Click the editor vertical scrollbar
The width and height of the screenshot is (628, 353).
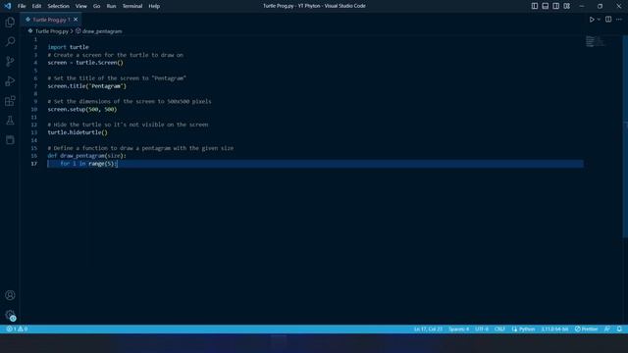(x=625, y=136)
